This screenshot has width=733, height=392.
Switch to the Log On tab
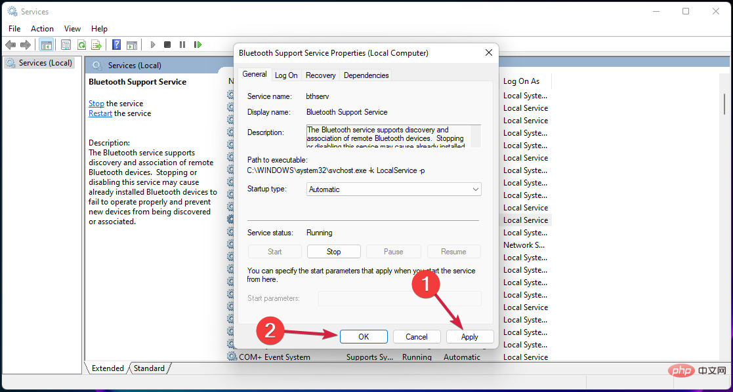pos(286,75)
